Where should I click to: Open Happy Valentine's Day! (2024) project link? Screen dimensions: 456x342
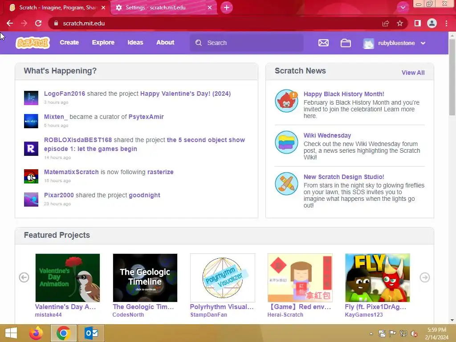tap(185, 94)
